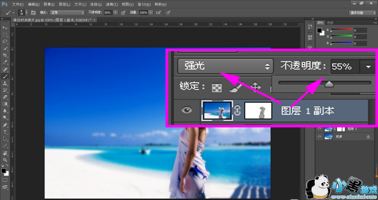Open brush 模式 正常 dropdown
The width and height of the screenshot is (378, 200).
[x=67, y=12]
